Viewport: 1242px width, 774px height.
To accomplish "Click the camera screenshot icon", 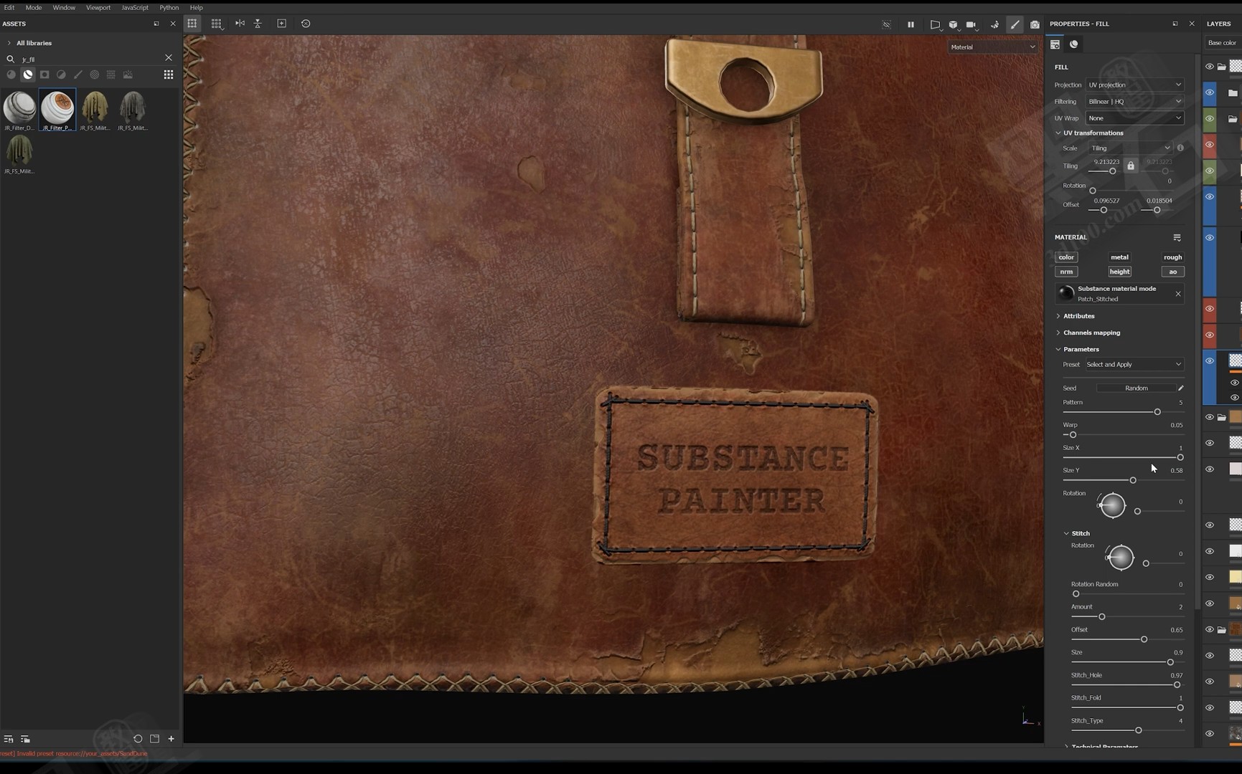I will tap(1035, 24).
